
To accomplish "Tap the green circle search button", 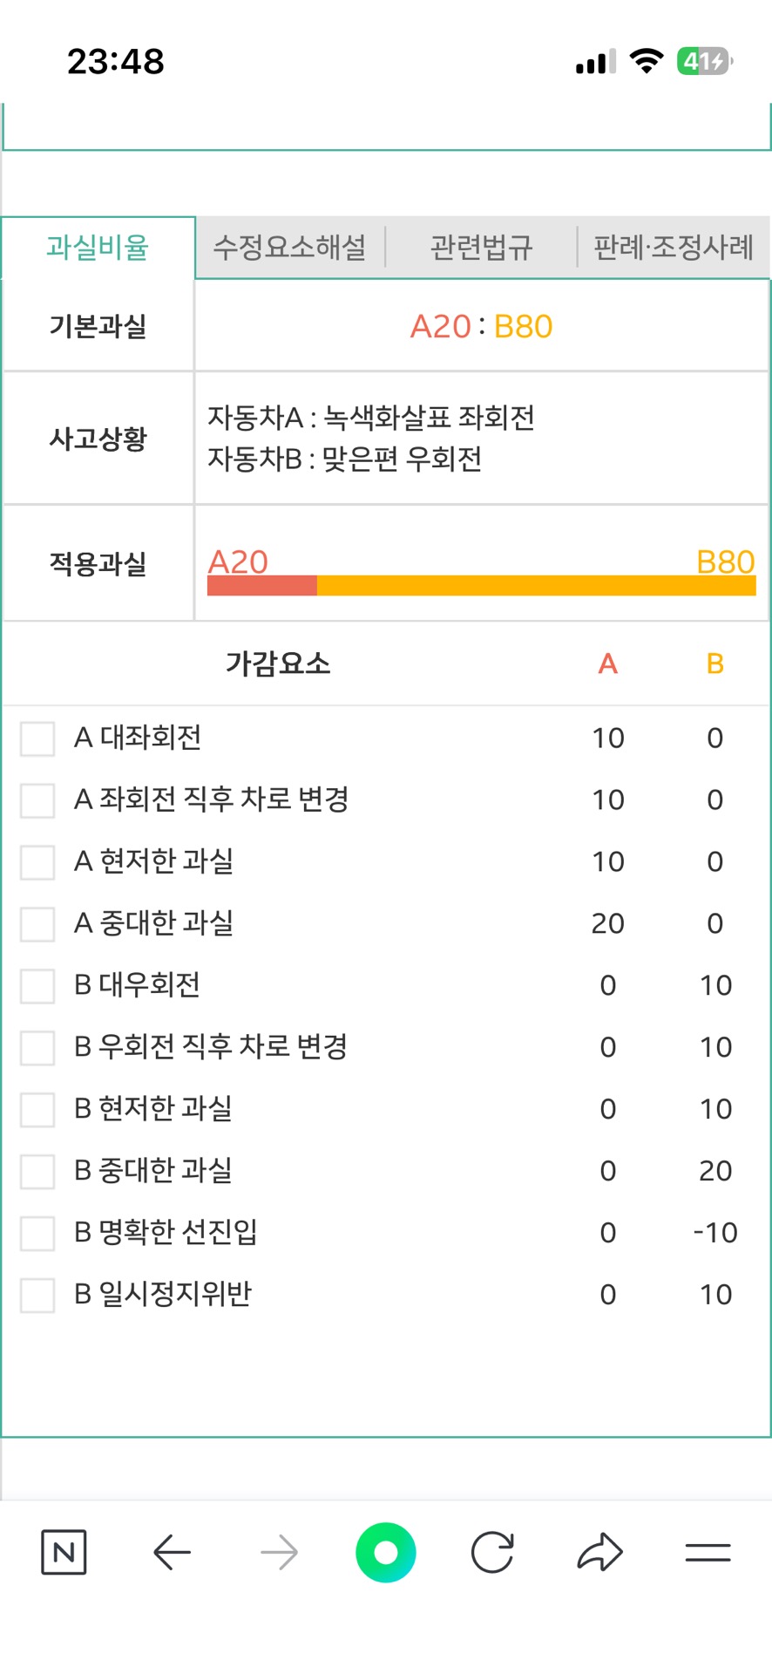I will pos(386,1552).
